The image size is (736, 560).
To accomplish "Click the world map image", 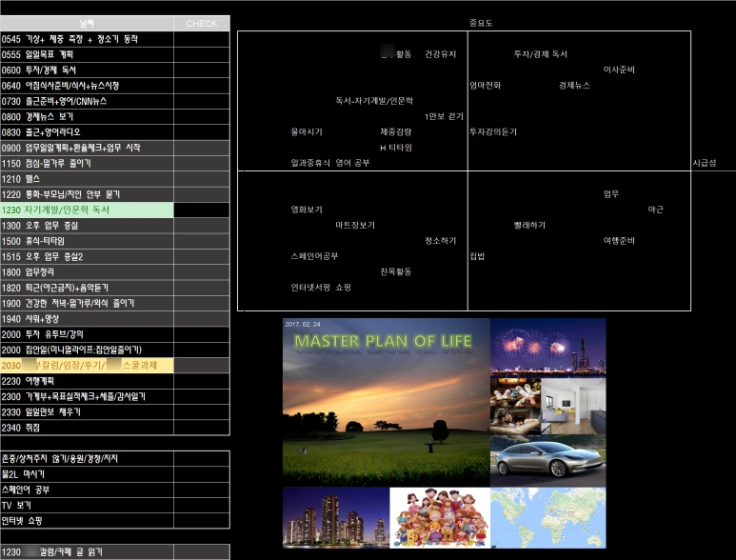I will tap(548, 517).
